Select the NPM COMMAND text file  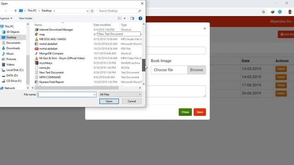pos(50,77)
